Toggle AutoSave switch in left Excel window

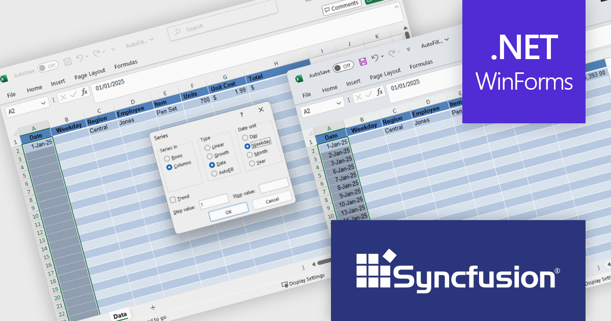(x=48, y=67)
